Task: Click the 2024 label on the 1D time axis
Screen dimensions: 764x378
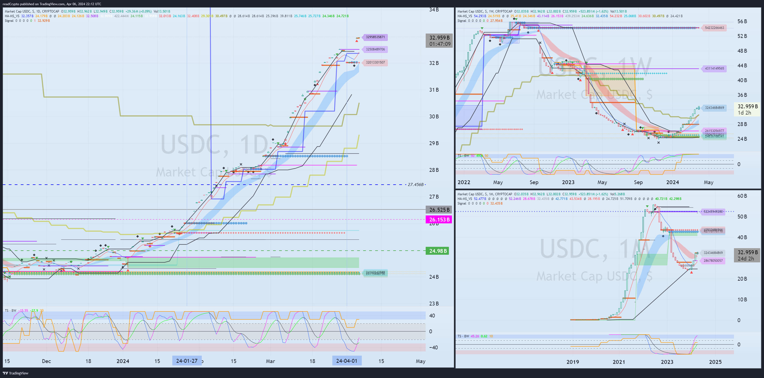Action: pyautogui.click(x=123, y=361)
